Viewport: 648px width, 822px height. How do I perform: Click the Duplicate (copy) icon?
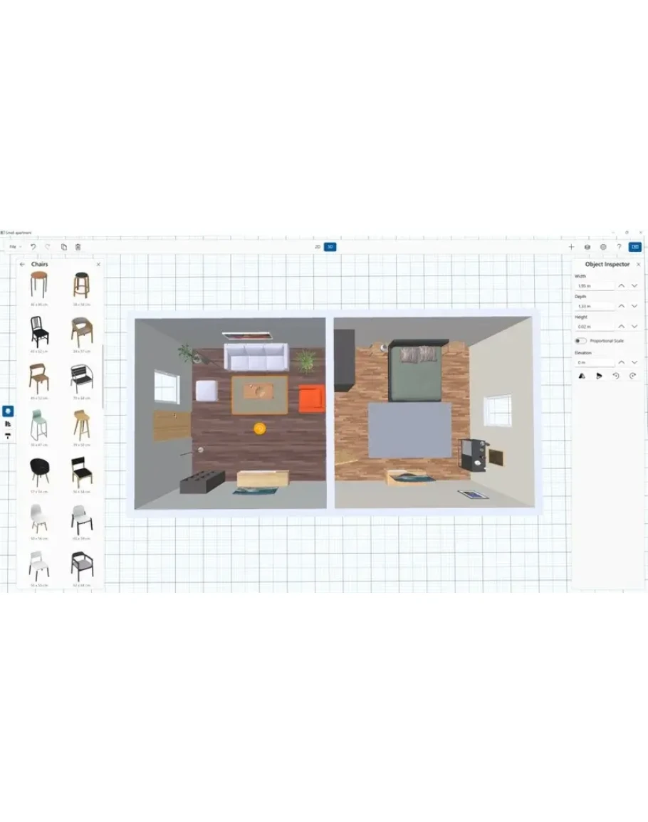click(64, 247)
